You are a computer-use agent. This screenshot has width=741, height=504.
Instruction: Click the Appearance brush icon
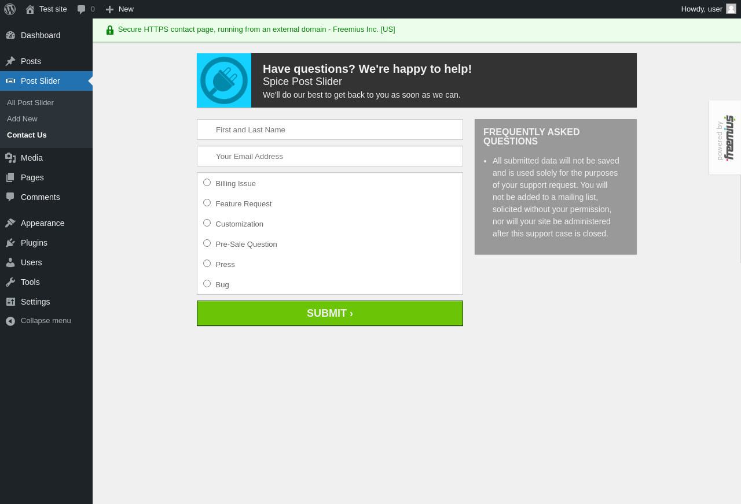pos(10,223)
